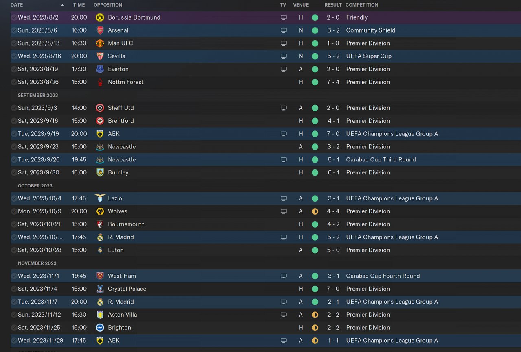521x352 pixels.
Task: Sort fixtures by the Date column arrow
Action: (62, 5)
